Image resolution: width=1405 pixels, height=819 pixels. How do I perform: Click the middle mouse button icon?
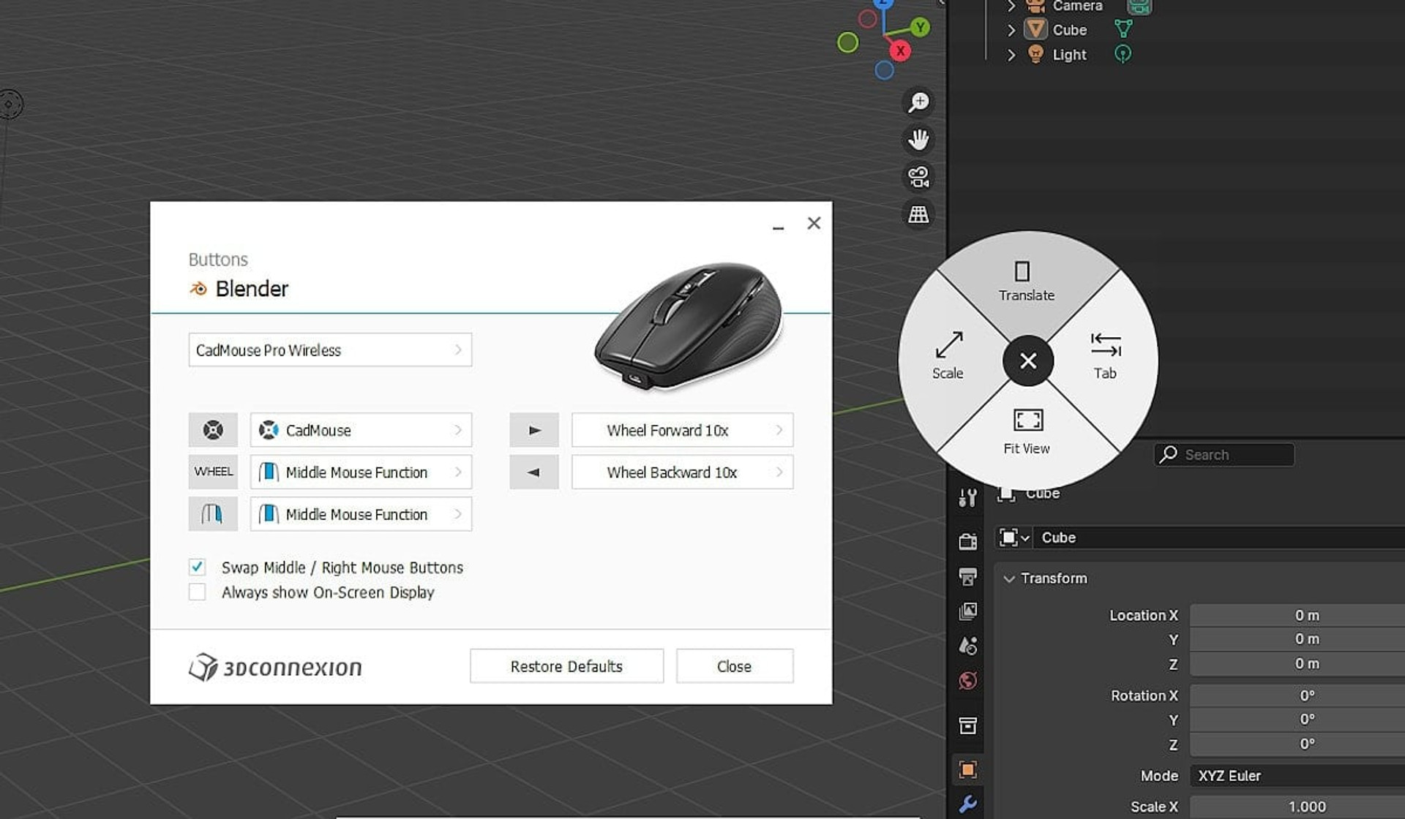point(213,514)
